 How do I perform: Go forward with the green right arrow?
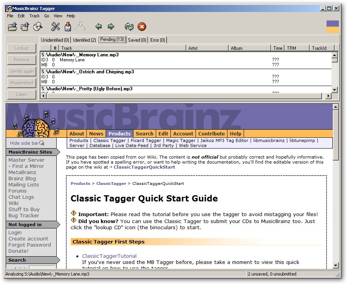coord(111,27)
